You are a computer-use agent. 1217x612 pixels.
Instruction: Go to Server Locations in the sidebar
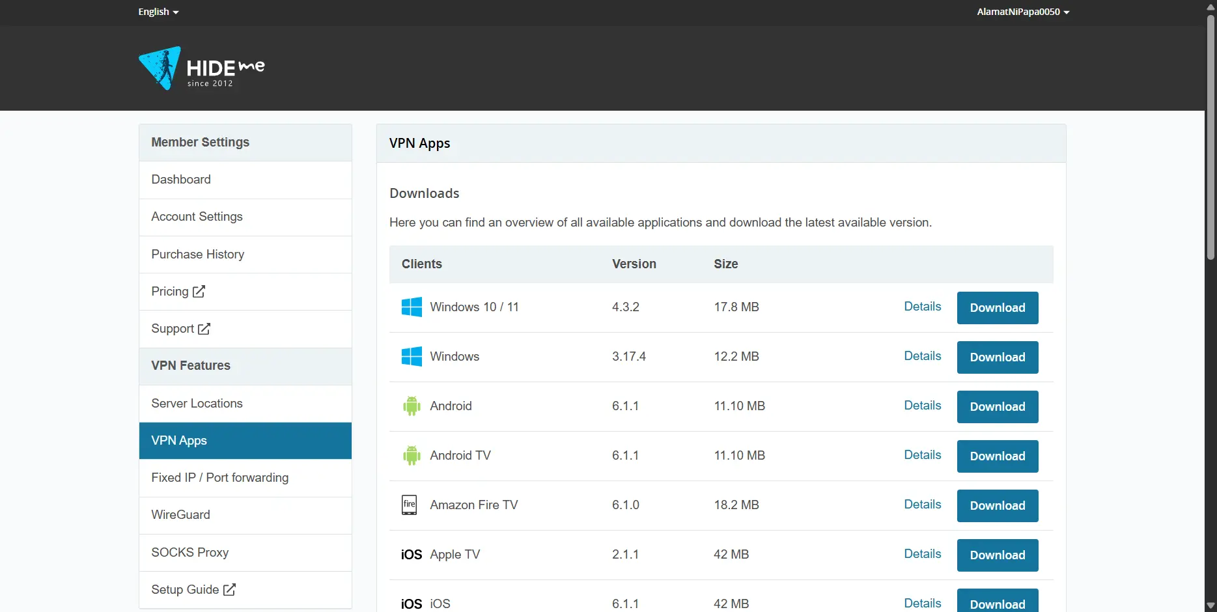(245, 404)
